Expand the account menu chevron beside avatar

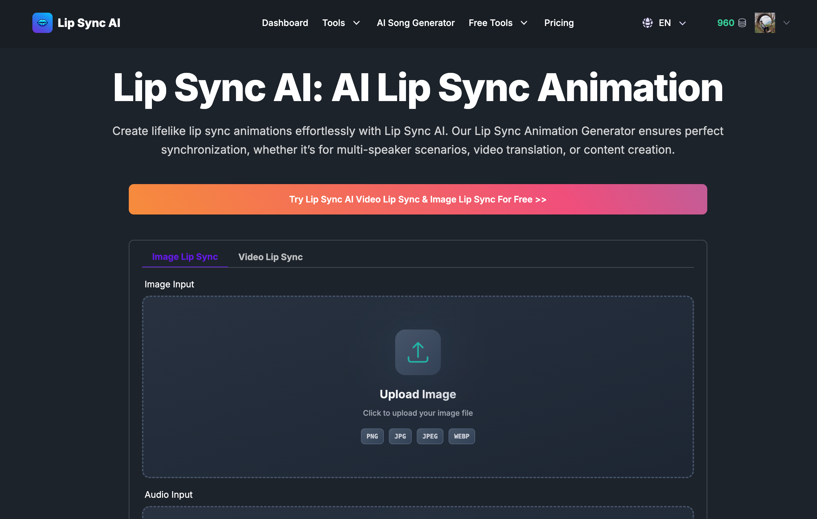click(x=787, y=23)
